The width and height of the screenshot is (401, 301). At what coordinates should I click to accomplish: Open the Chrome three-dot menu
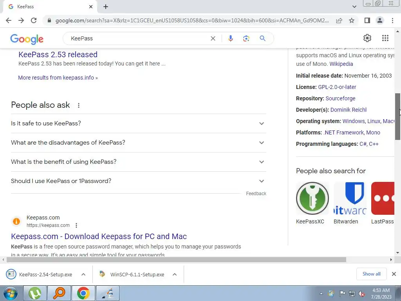coord(392,20)
